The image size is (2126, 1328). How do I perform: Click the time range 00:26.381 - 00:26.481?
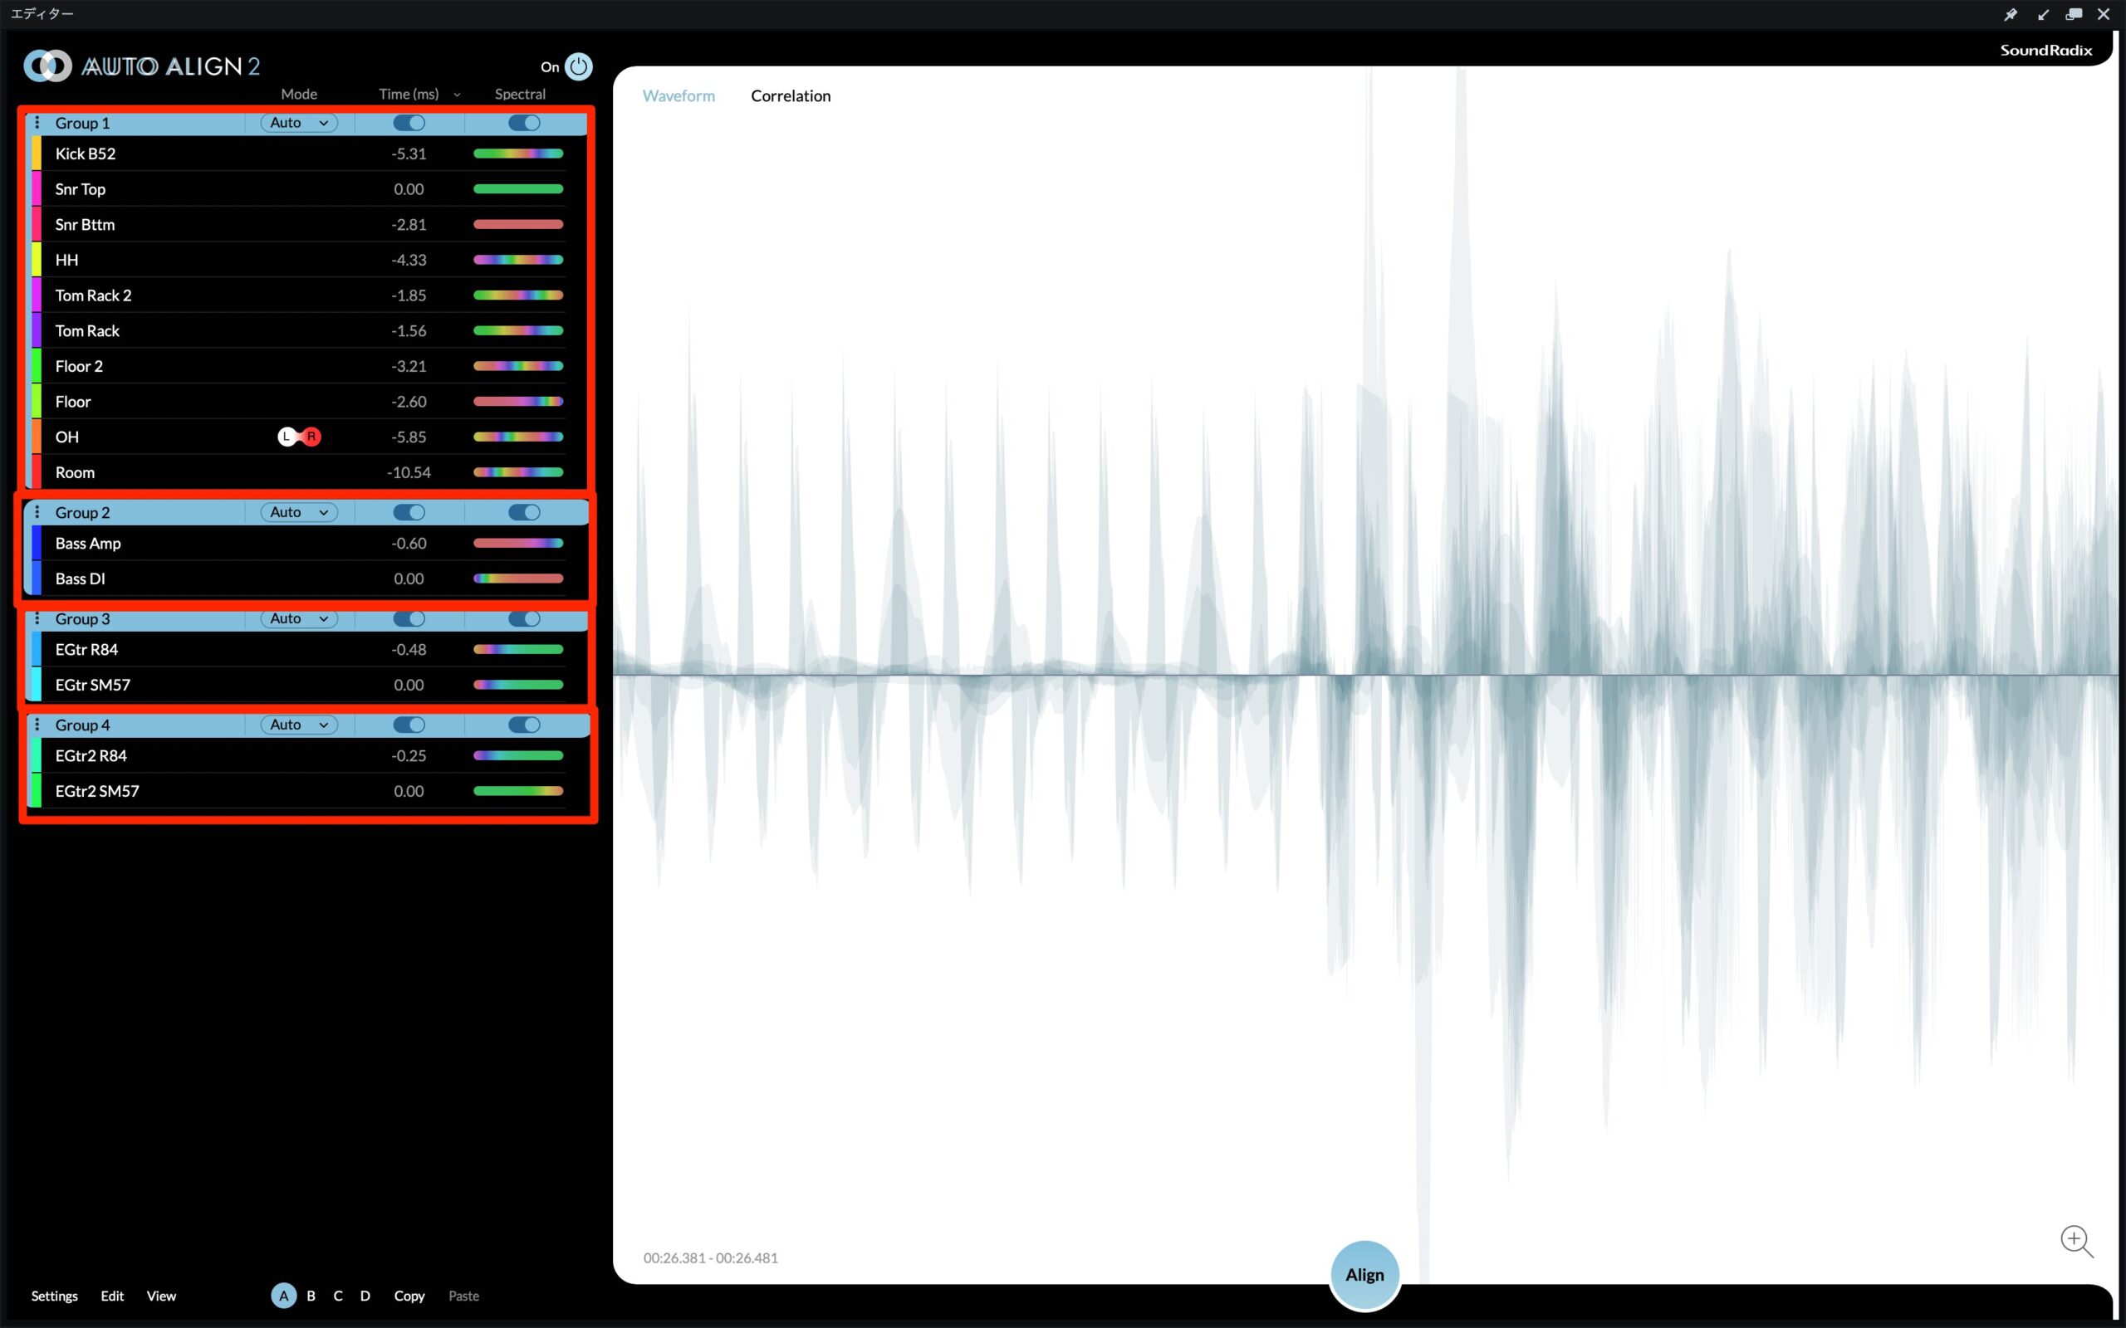pos(711,1257)
